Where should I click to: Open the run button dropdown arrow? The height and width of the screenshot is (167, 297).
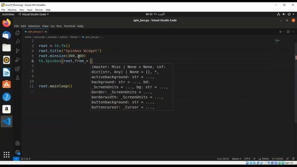(284, 32)
